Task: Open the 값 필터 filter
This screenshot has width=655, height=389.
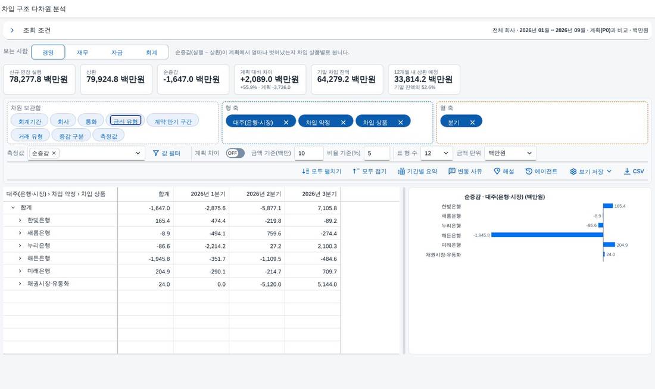Action: 167,153
